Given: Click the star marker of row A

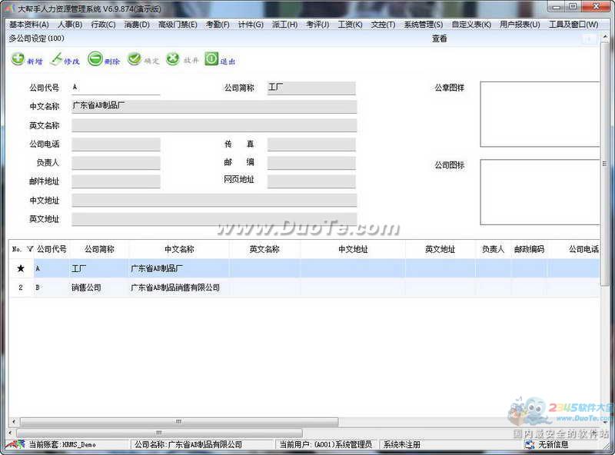Looking at the screenshot, I should pyautogui.click(x=21, y=268).
